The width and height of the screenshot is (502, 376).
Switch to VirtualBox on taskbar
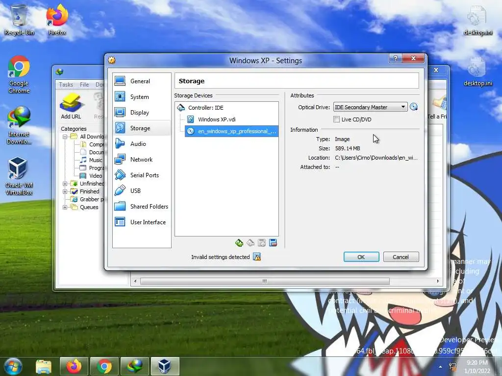point(165,366)
